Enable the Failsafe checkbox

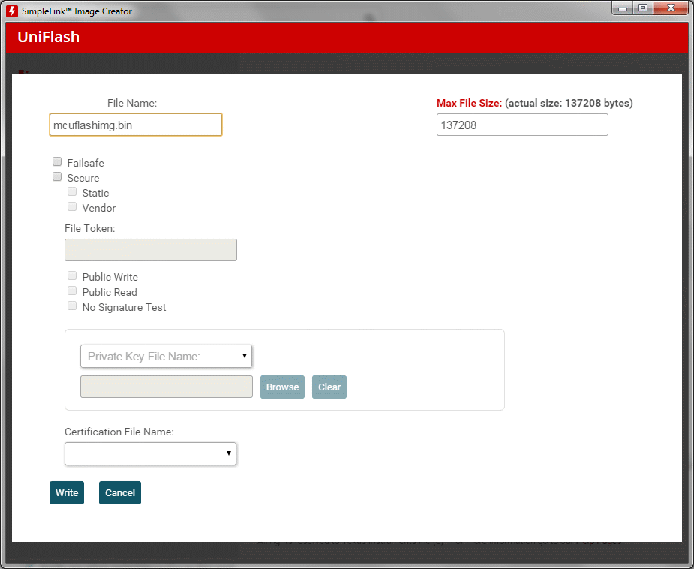coord(57,161)
